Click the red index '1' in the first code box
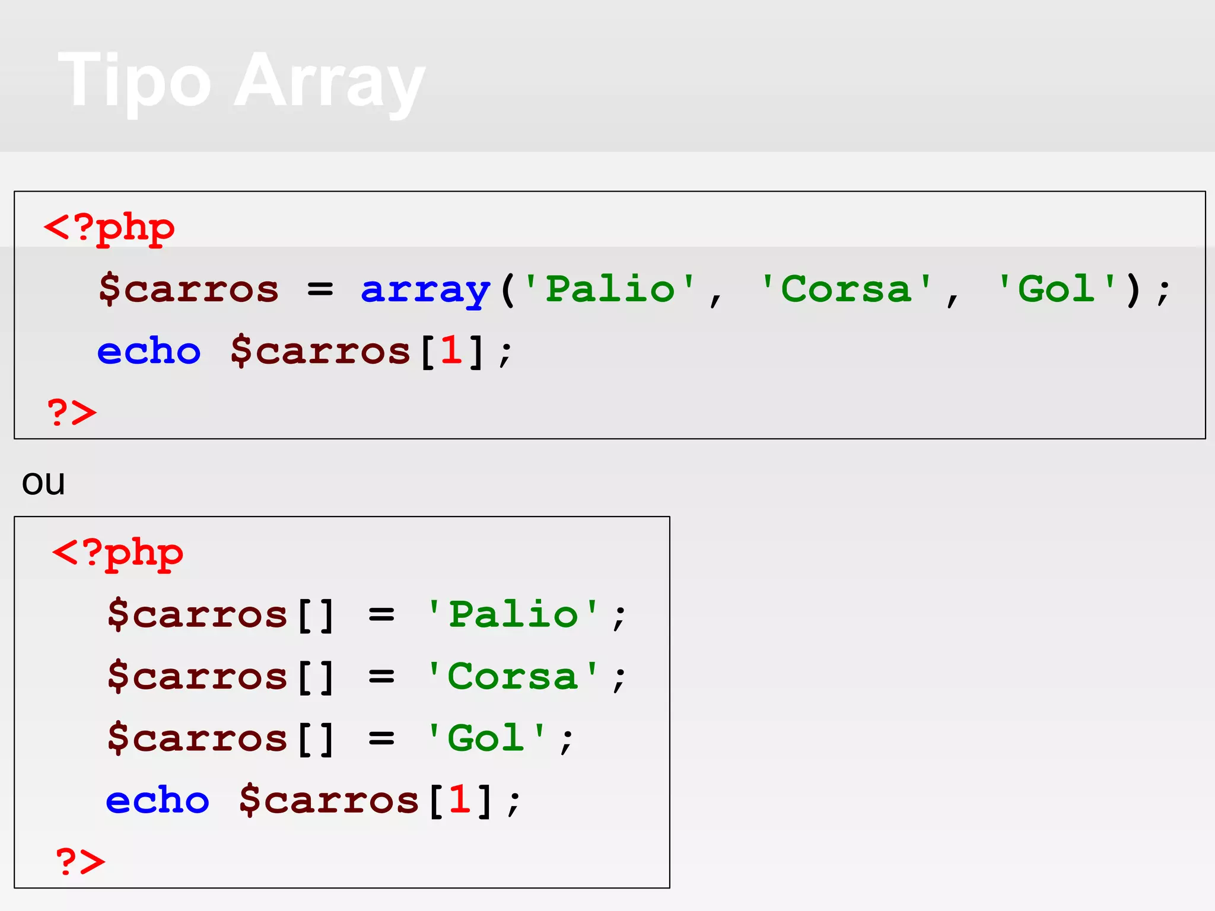 (451, 350)
